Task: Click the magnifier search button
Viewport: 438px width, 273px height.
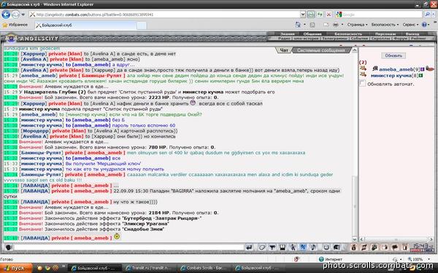Action: 427,15
